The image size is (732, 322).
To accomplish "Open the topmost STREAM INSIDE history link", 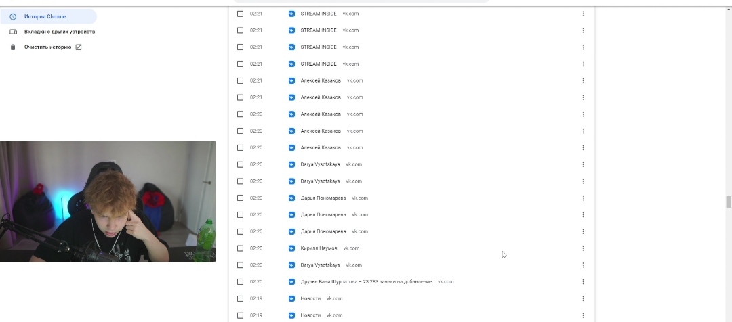I will coord(319,14).
